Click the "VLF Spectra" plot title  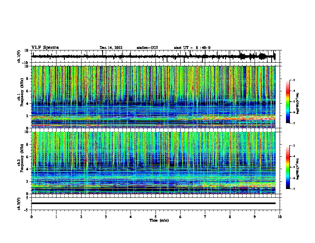pos(45,48)
